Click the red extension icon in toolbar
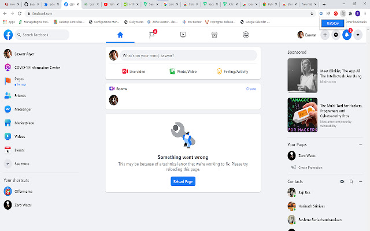Screen dimensions: 370x231 pos(335,14)
